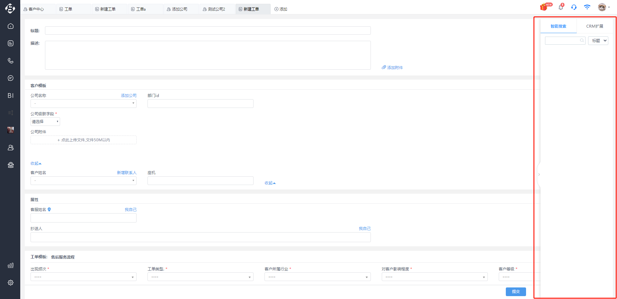Click the notification bell icon
617x299 pixels.
[561, 7]
